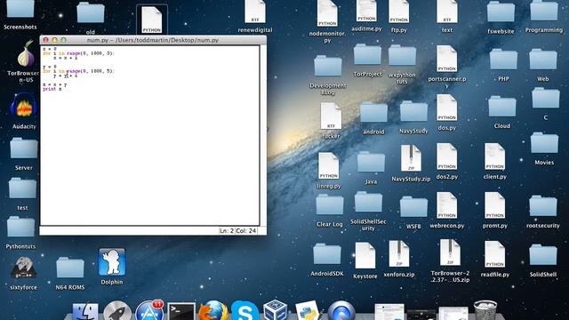Select the rootsecurity folder
This screenshot has height=320, width=569.
tap(543, 205)
